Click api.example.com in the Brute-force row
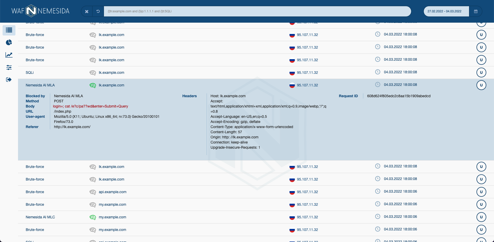 (112, 192)
